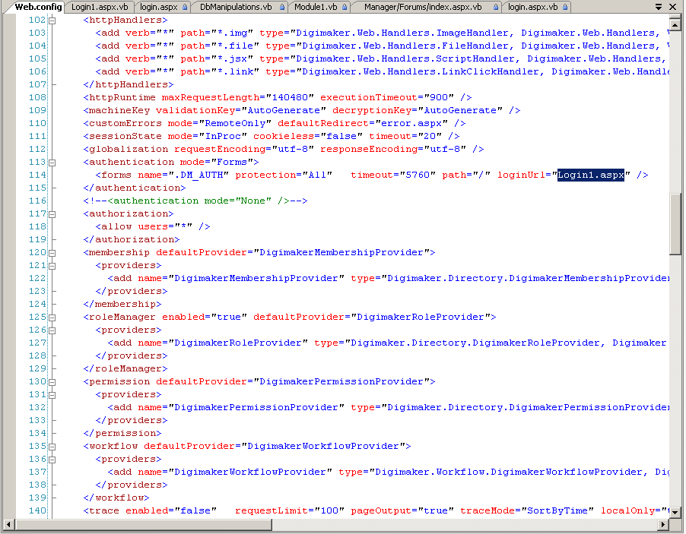Image resolution: width=686 pixels, height=534 pixels.
Task: Open the active files dropdown arrow
Action: pos(659,7)
